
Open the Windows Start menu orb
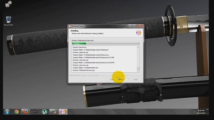pyautogui.click(x=7, y=112)
